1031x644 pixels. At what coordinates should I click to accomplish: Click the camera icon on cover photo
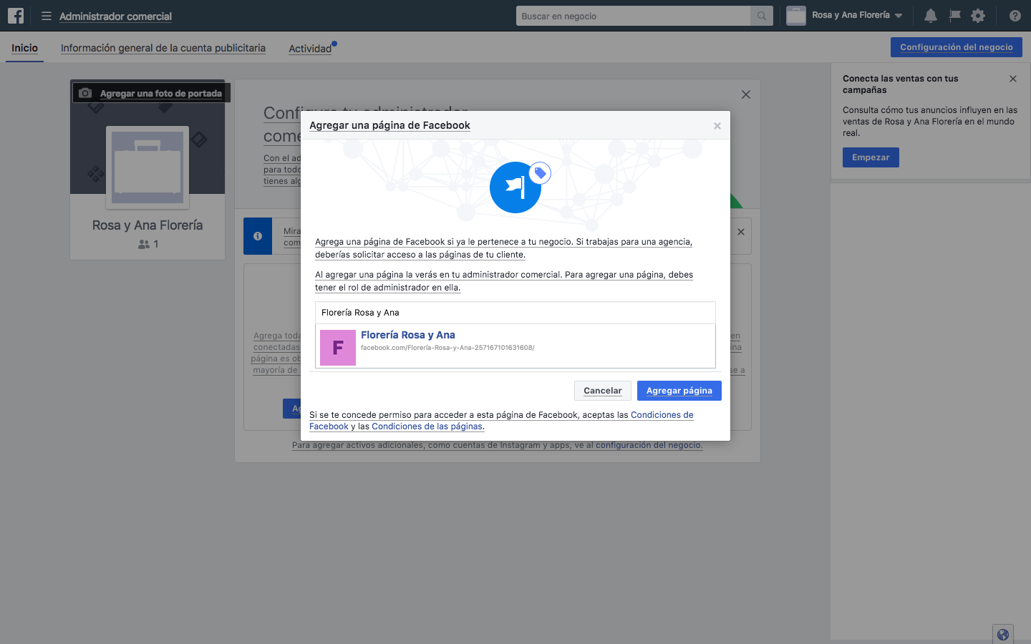point(85,93)
